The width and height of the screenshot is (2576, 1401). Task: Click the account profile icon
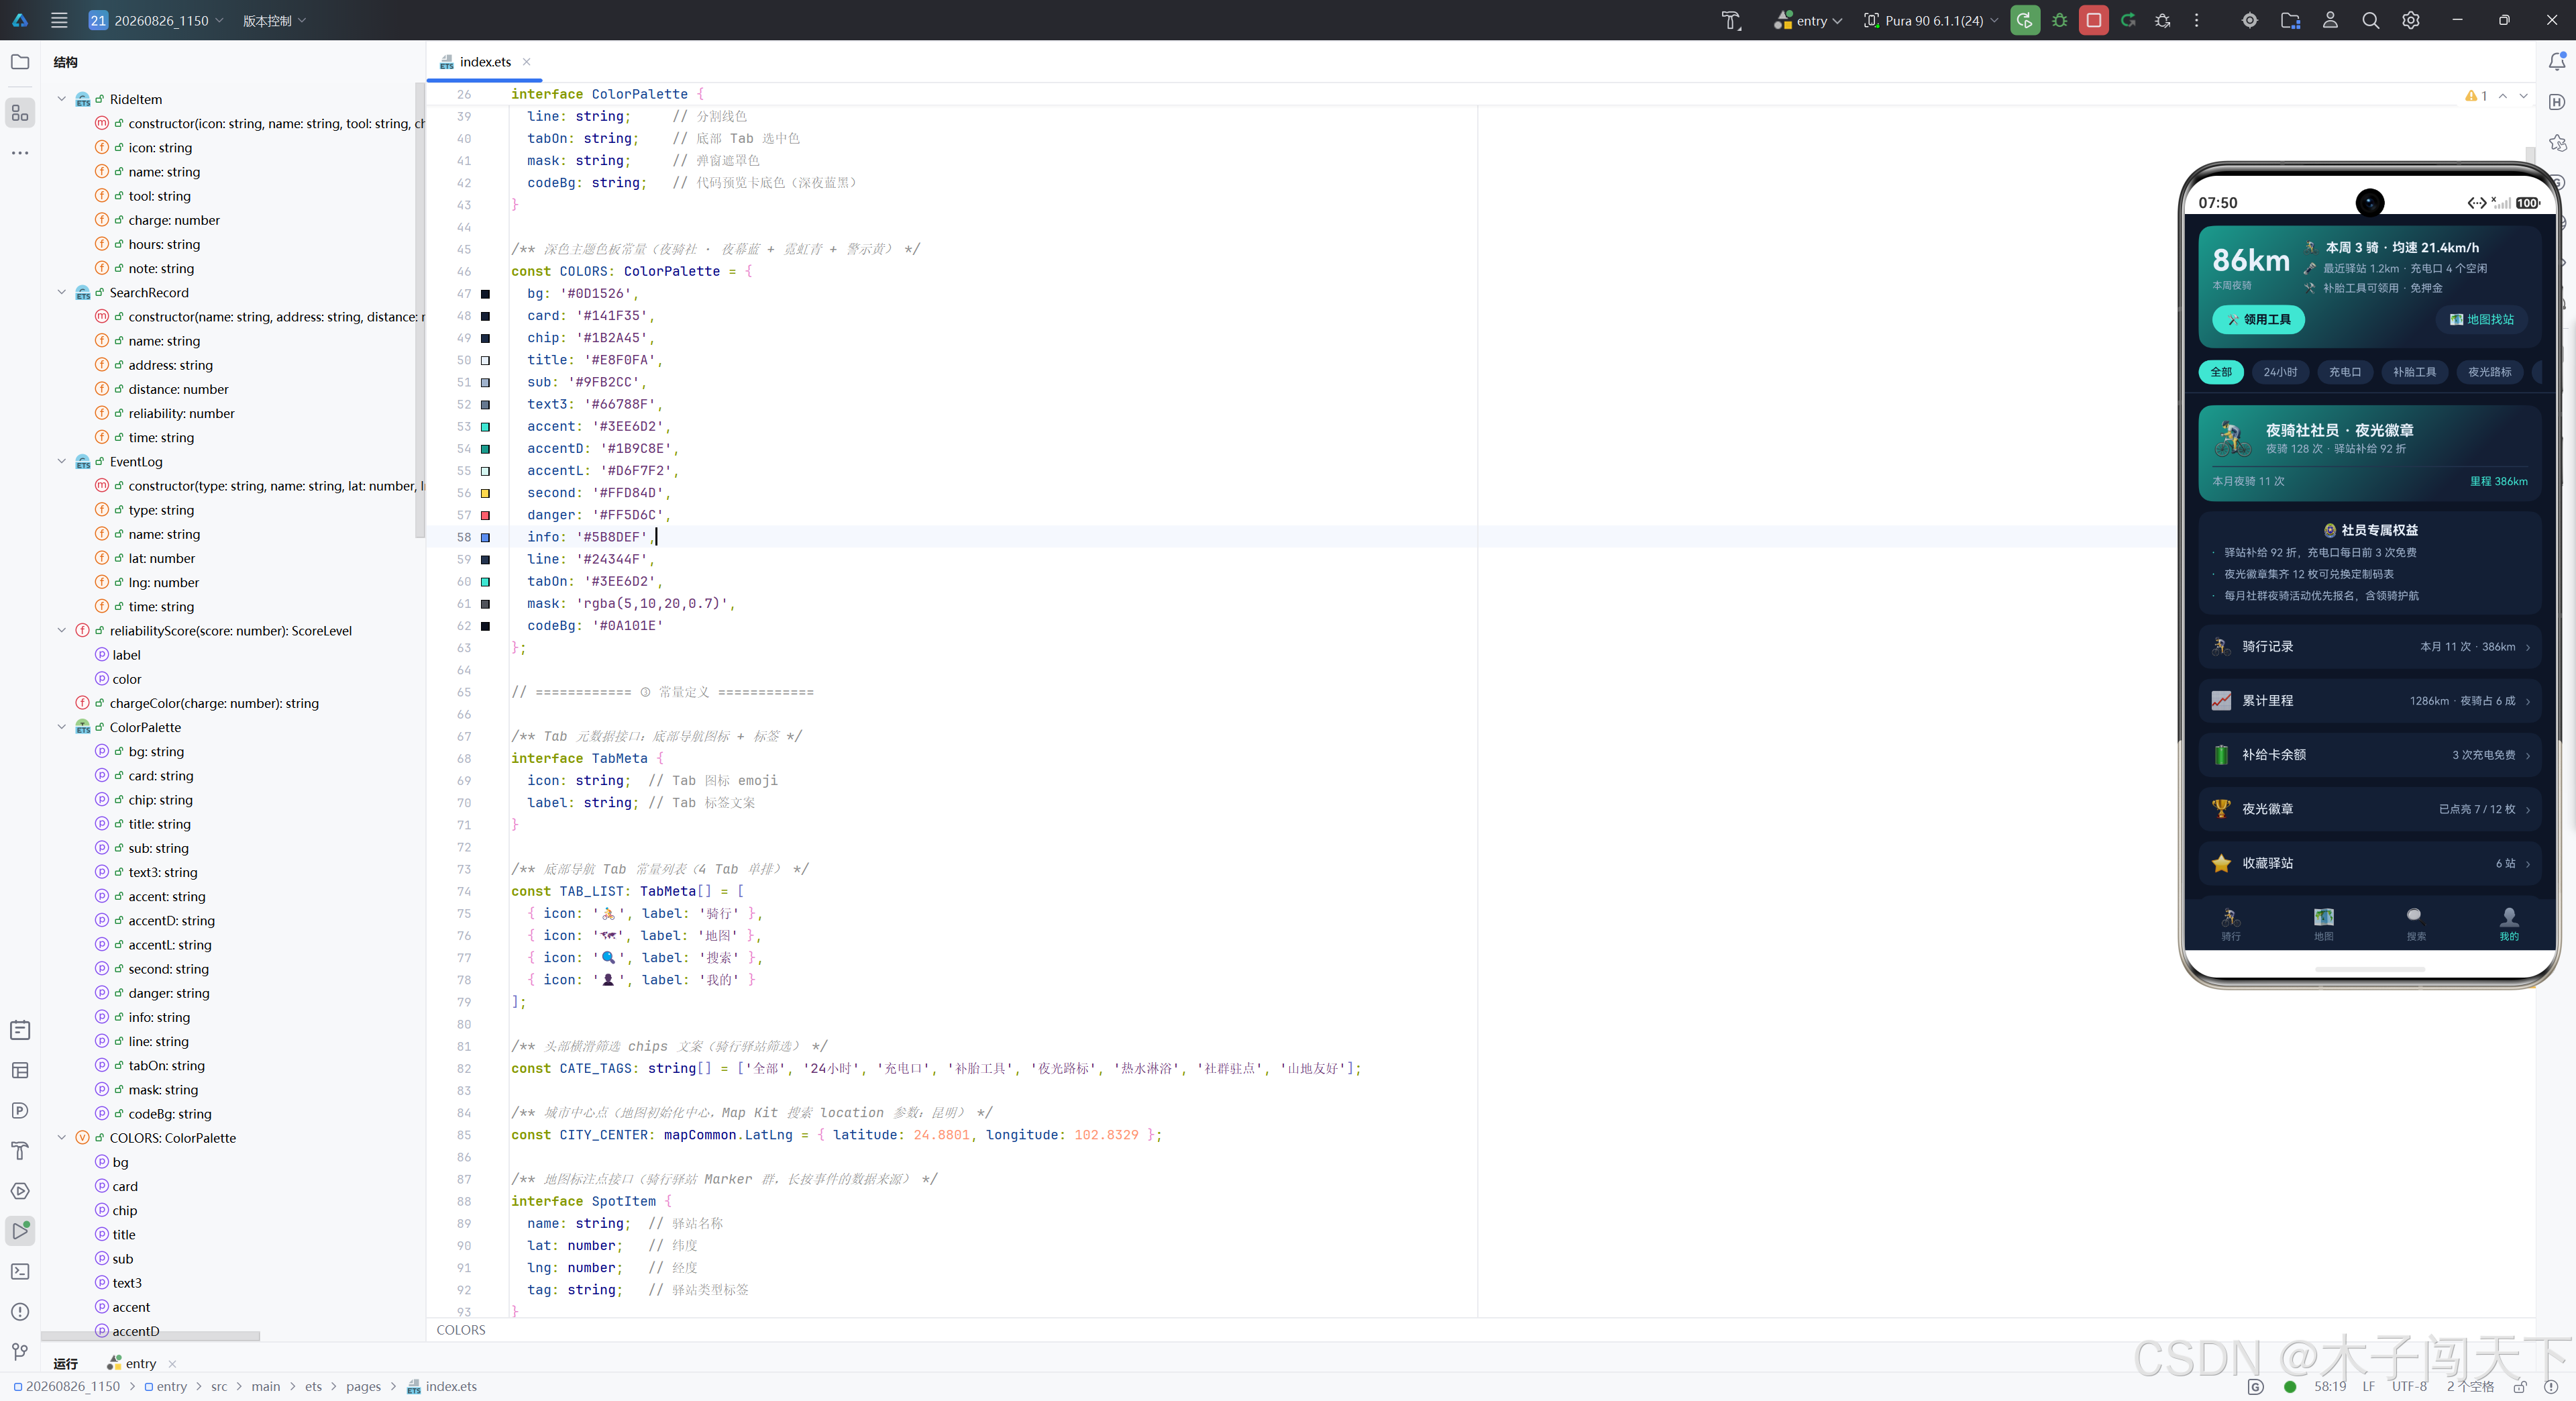(2330, 20)
